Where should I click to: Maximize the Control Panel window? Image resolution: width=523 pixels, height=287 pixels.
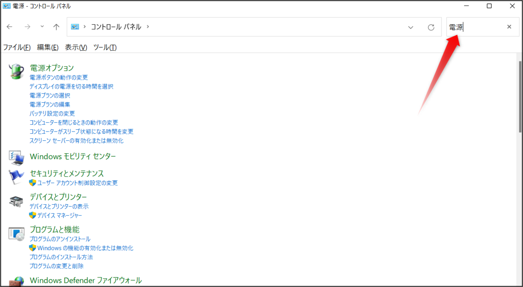pos(489,6)
